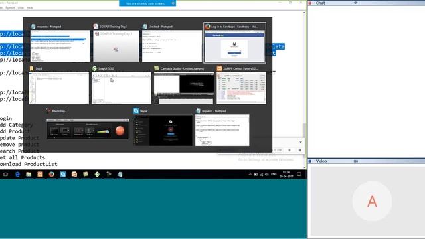
Task: Switch to Camtasia Studio window thumbnail
Action: click(x=184, y=88)
